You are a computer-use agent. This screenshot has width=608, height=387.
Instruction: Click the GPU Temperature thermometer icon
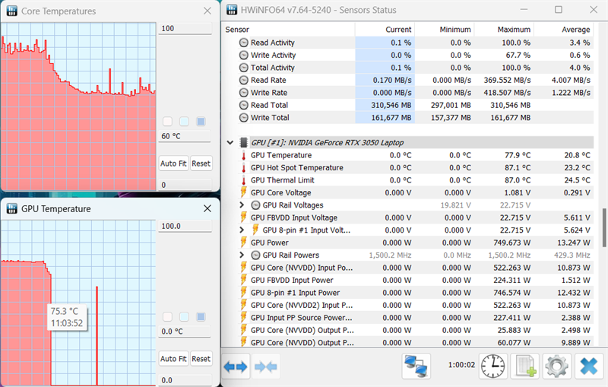coord(243,156)
